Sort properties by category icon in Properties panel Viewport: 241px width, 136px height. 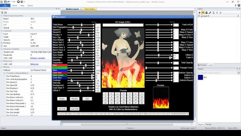click(x=2, y=12)
